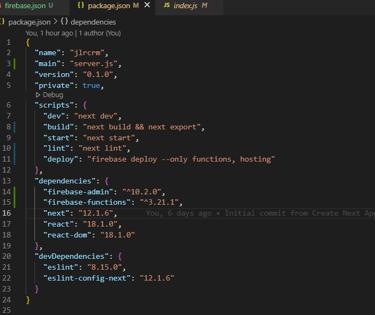The height and width of the screenshot is (315, 375).
Task: Click the green change marker beside line 14
Action: 15,197
